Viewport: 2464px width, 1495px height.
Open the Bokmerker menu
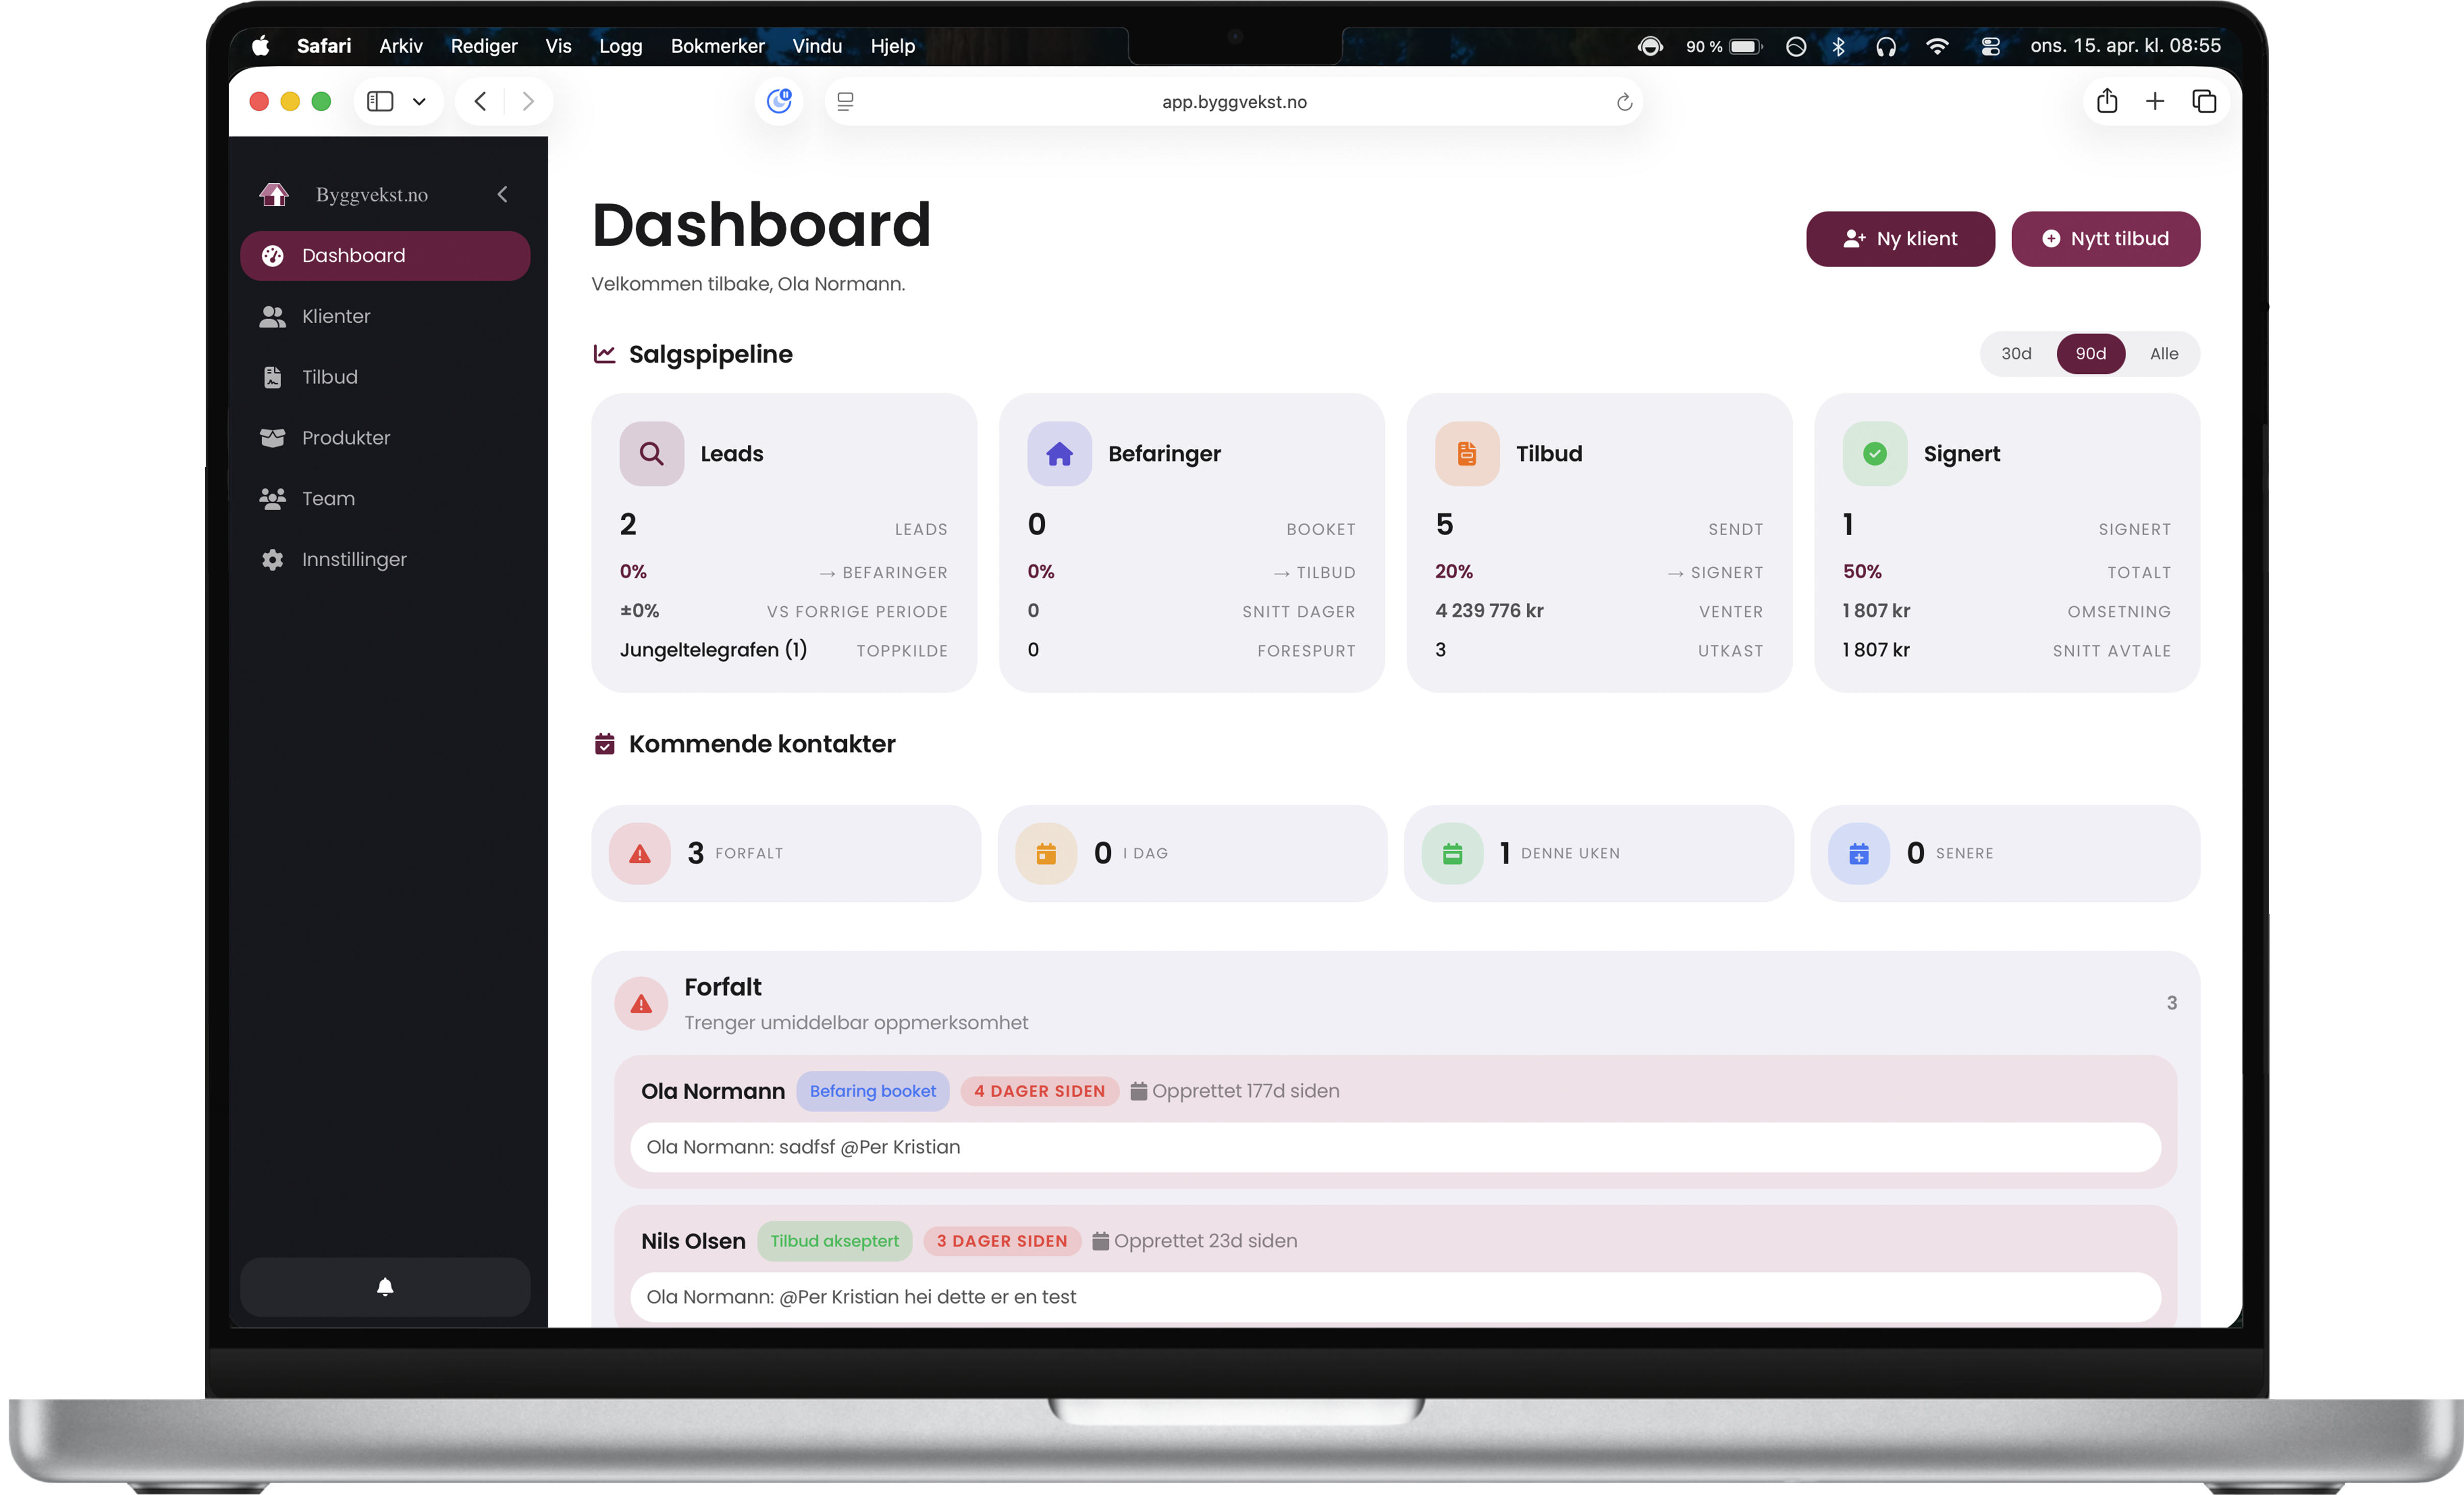click(717, 46)
